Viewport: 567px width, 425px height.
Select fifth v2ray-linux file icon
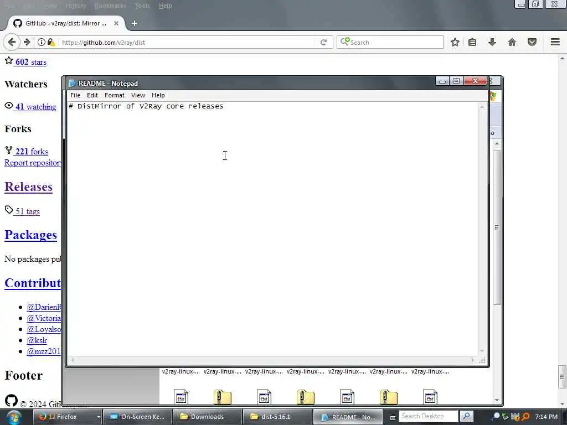(347, 397)
